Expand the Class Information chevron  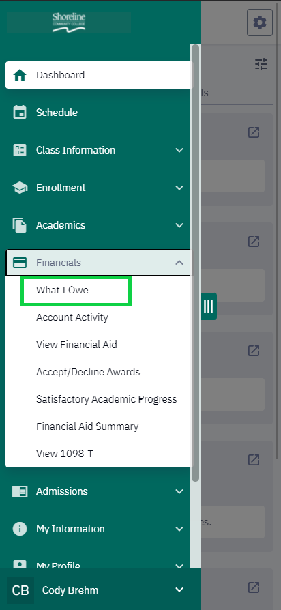[179, 150]
